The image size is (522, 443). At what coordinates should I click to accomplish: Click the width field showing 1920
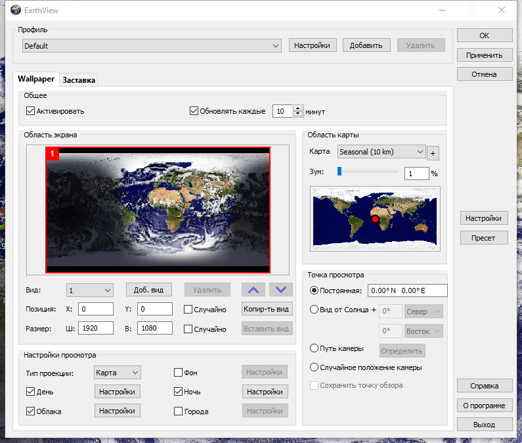95,329
